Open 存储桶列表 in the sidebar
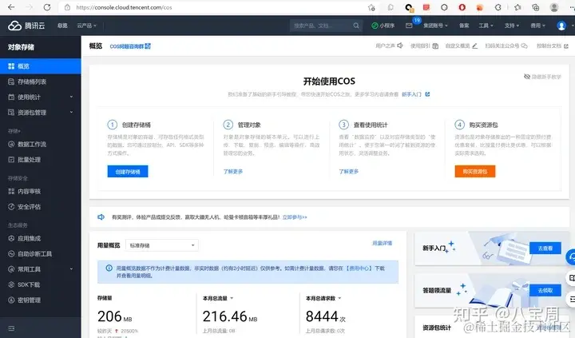The height and width of the screenshot is (338, 575). click(x=41, y=82)
